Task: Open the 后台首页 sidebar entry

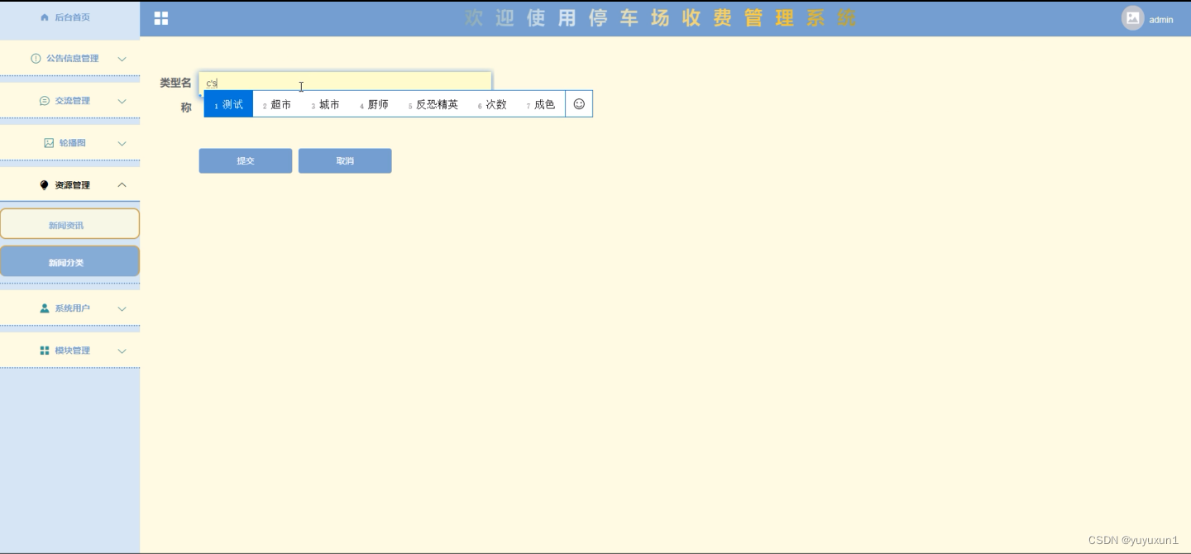Action: click(69, 17)
